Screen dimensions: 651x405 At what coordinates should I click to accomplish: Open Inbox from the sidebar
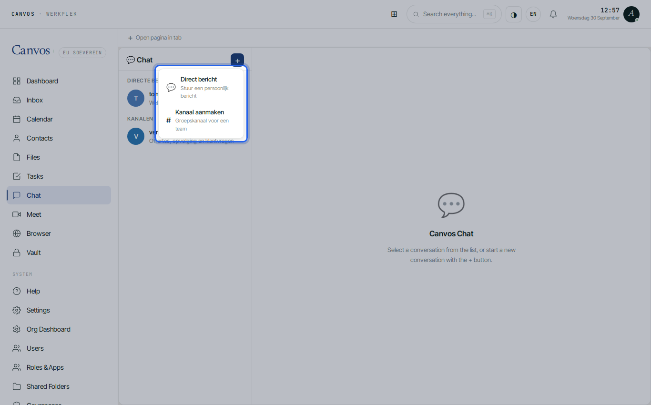pyautogui.click(x=59, y=100)
